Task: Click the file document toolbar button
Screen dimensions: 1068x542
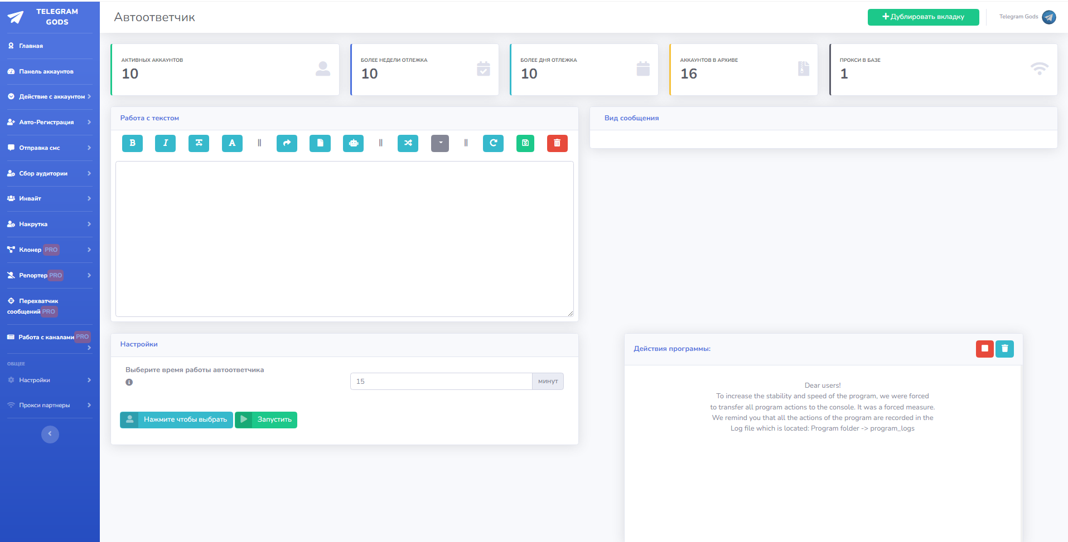Action: tap(320, 143)
